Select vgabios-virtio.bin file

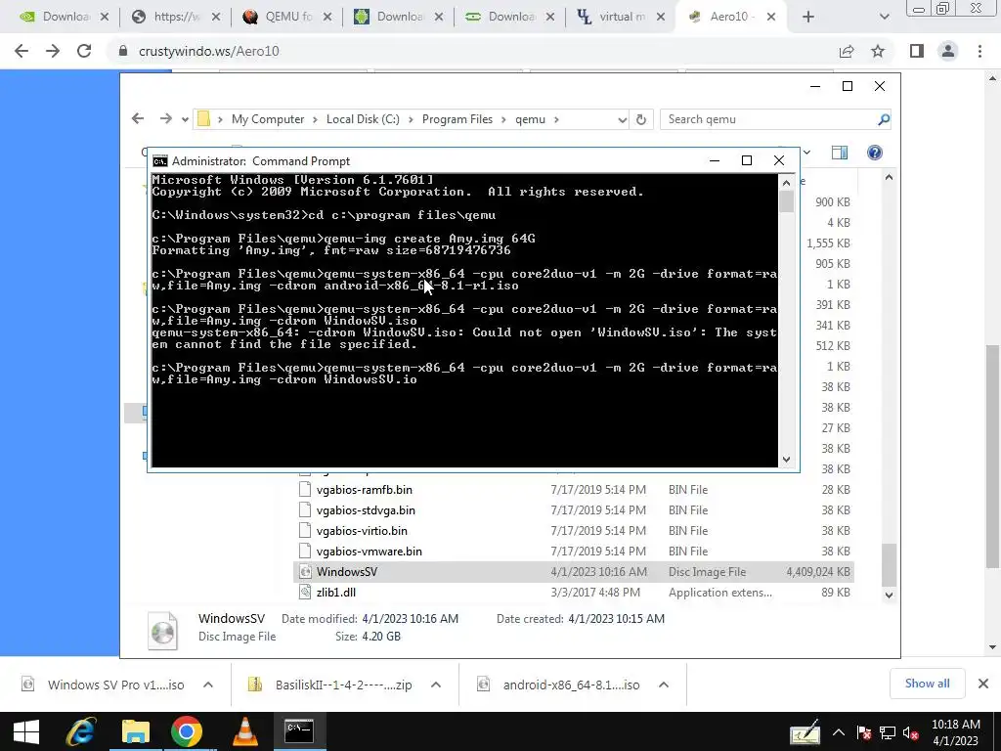[362, 531]
